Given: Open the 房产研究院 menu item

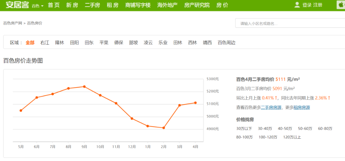Looking at the screenshot, I should [197, 5].
